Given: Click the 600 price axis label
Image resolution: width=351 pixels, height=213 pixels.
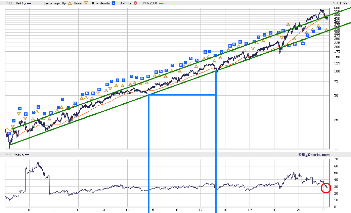Looking at the screenshot, I should click(337, 8).
